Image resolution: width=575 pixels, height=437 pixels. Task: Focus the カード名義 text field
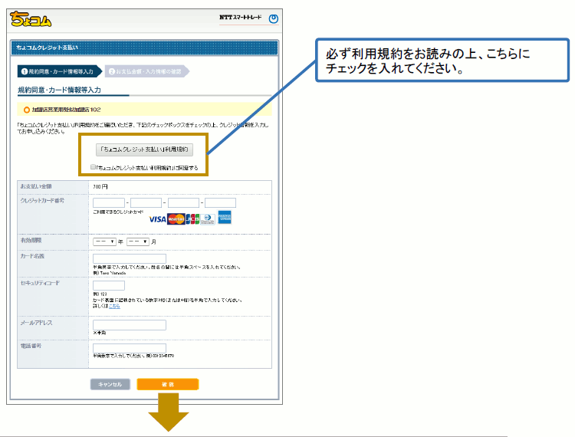129,259
